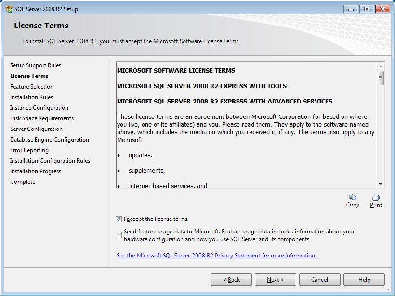Click the 'supplements,' bullet in license text
Image resolution: width=395 pixels, height=296 pixels.
tap(147, 171)
